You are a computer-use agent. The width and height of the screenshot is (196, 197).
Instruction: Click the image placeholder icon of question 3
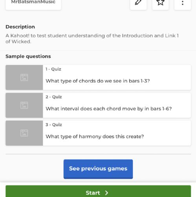tap(24, 133)
